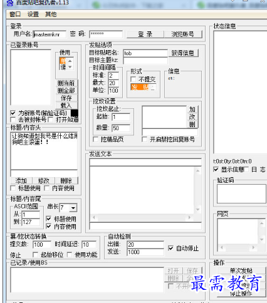Enable the 挖精品页 checkbox
Image resolution: width=267 pixels, height=303 pixels.
96,140
